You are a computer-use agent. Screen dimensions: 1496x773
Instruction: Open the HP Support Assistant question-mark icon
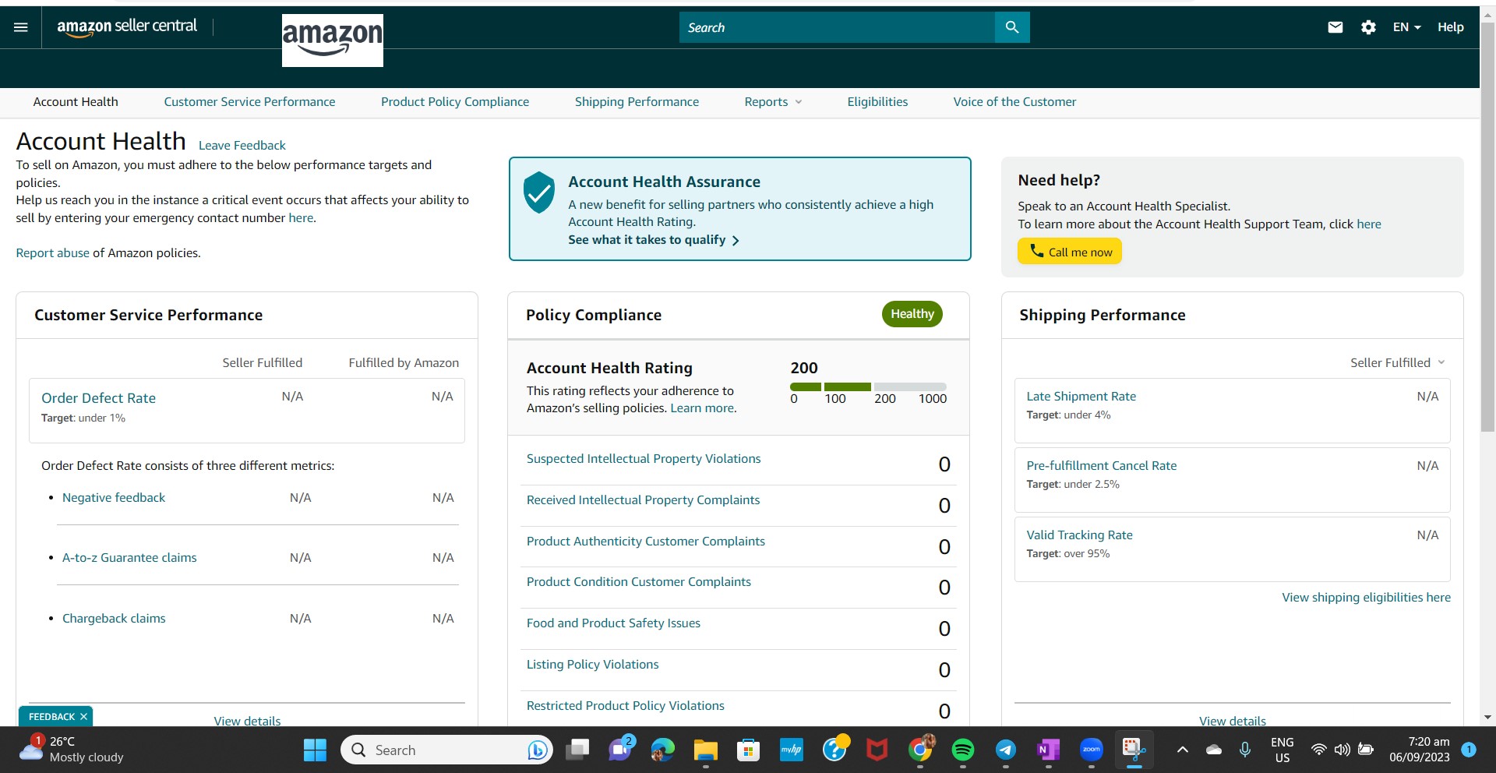pyautogui.click(x=834, y=750)
